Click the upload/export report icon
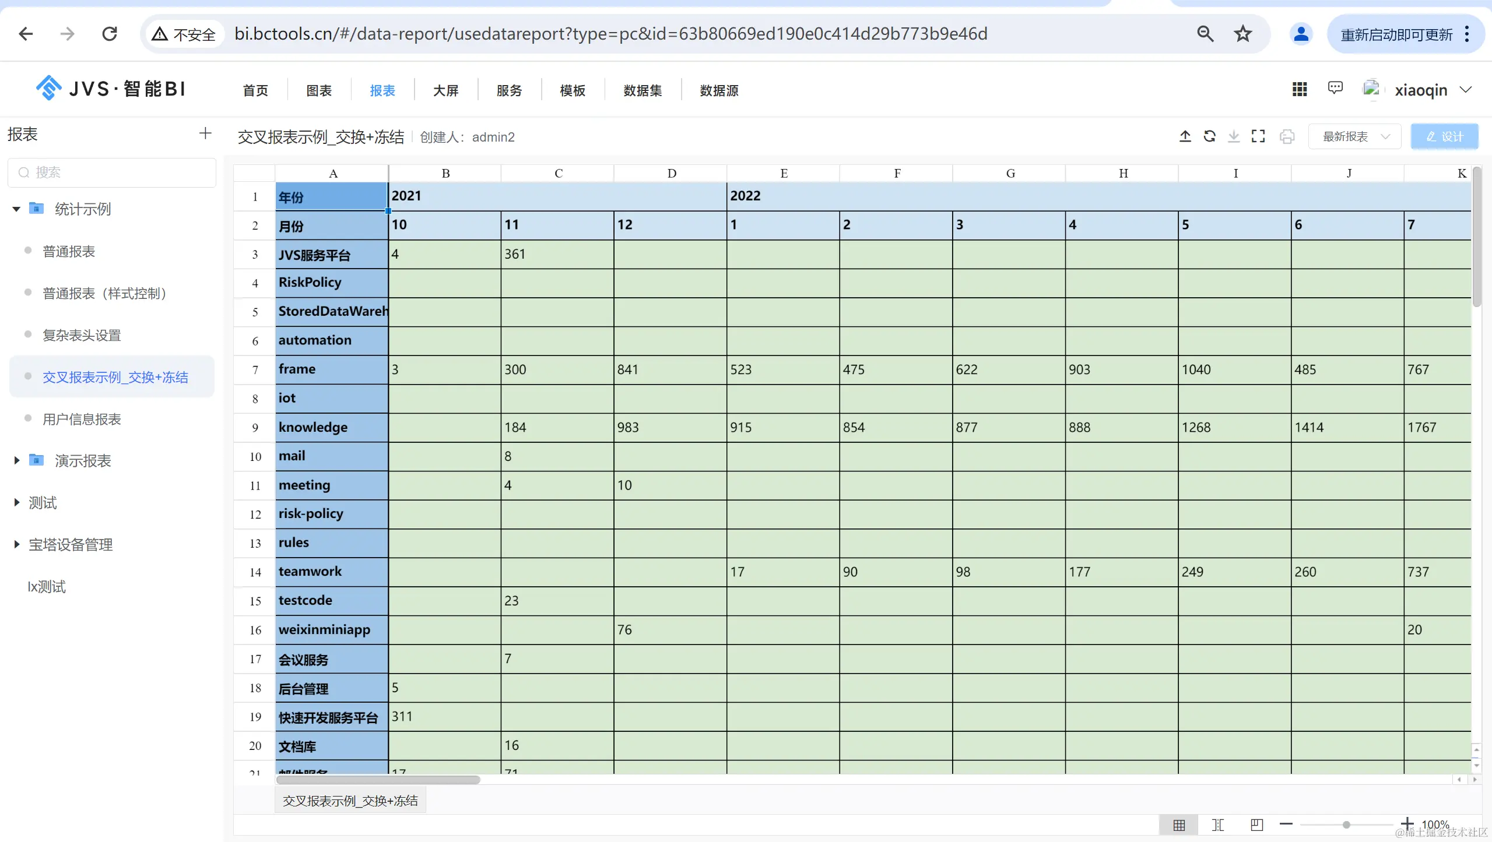This screenshot has height=842, width=1492. point(1185,136)
